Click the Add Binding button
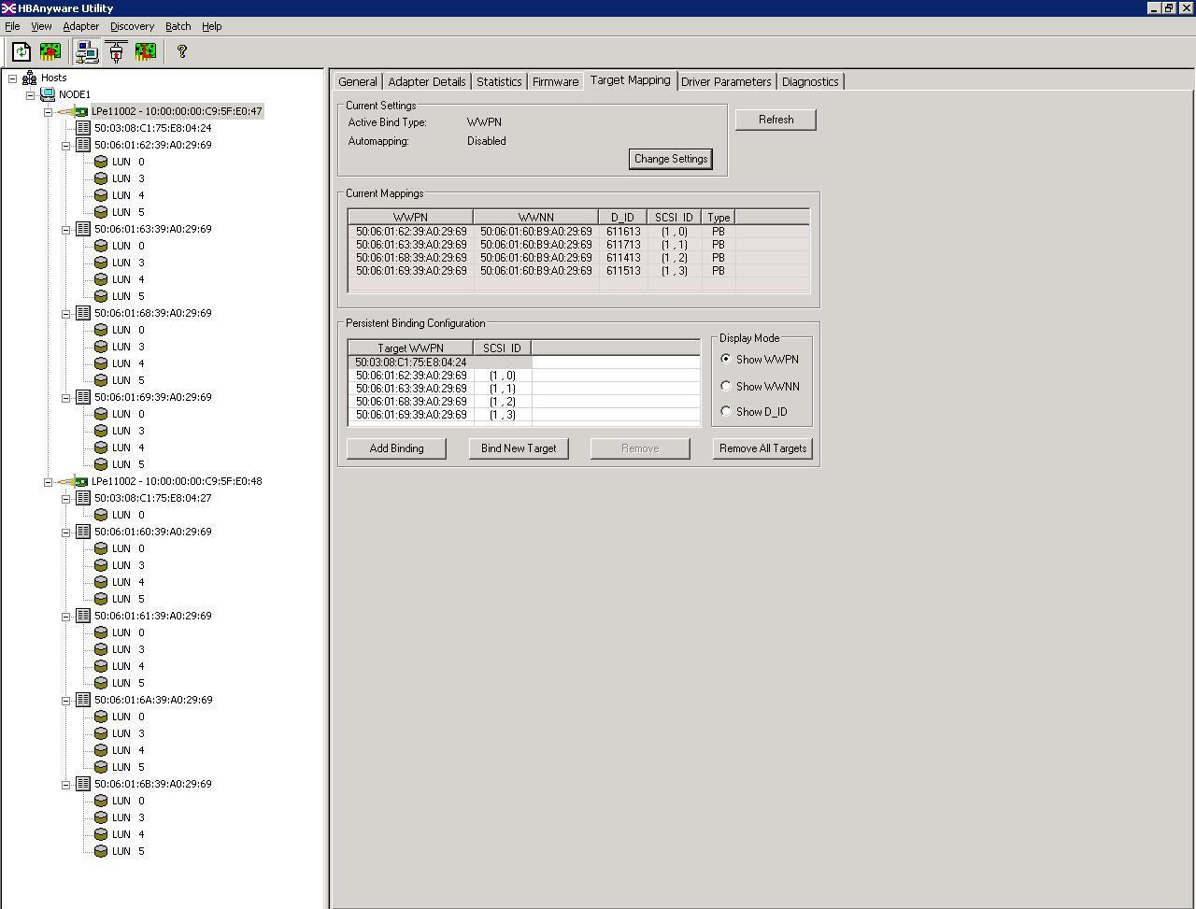 396,448
